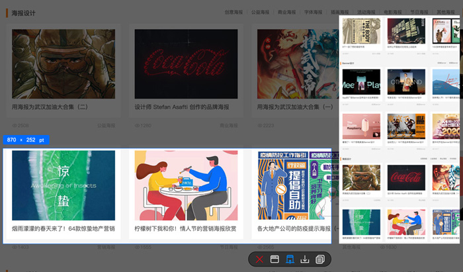Click the window capture icon in toolbar

274,259
